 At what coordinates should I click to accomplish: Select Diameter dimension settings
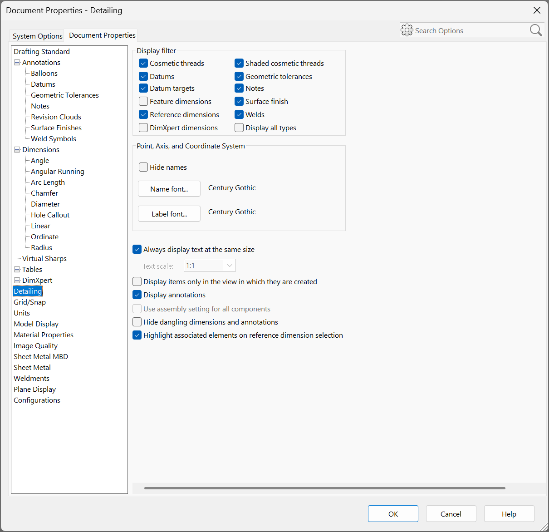pos(45,204)
